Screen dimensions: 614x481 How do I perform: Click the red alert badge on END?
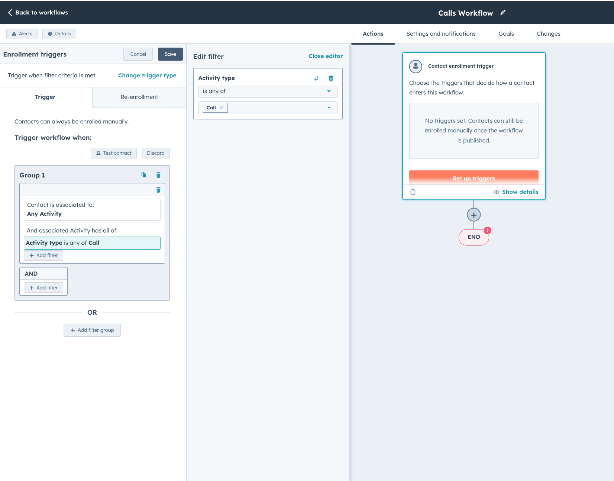pos(487,230)
